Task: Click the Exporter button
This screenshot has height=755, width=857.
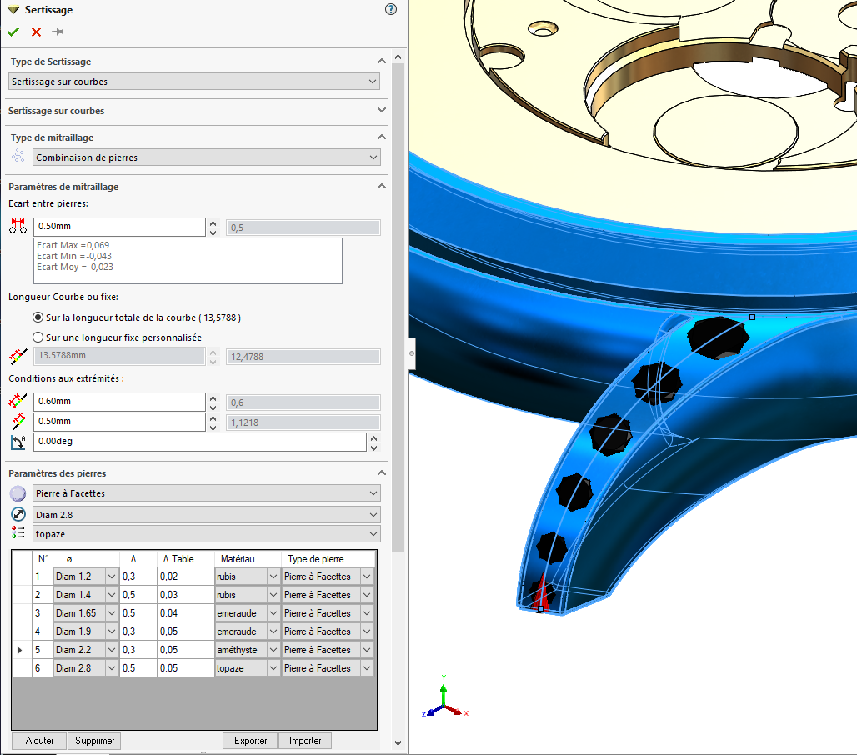Action: coord(251,741)
